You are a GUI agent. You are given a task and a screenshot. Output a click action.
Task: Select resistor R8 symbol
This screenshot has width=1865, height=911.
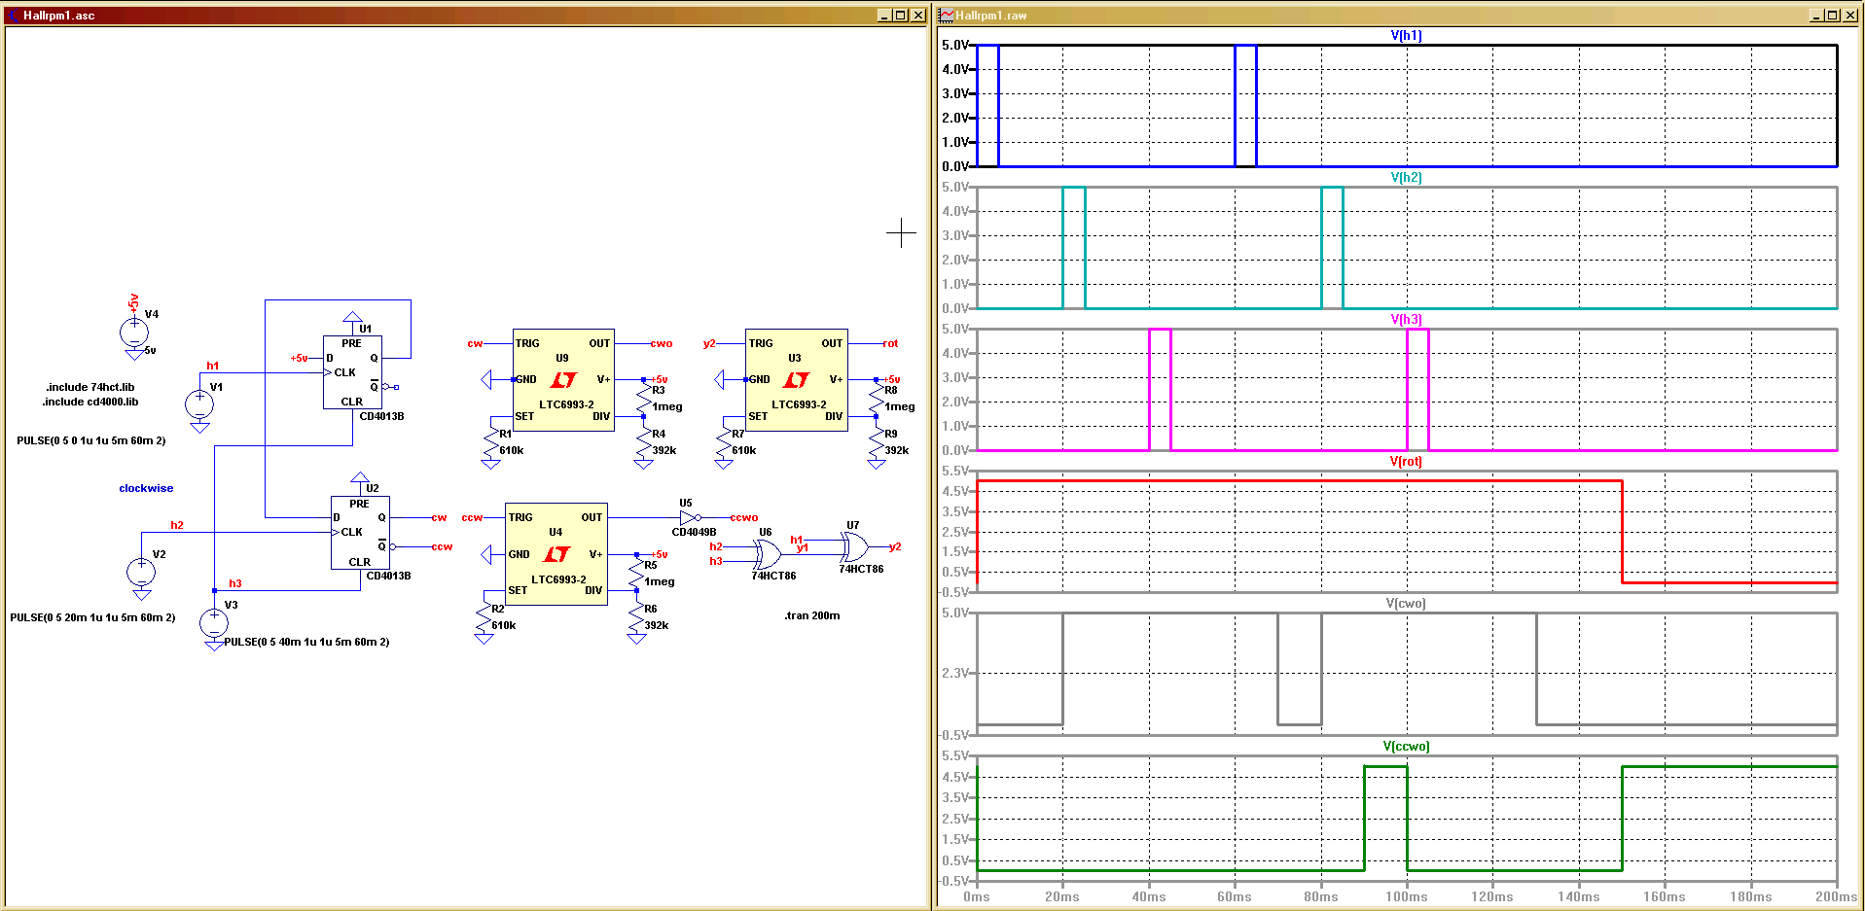[877, 400]
